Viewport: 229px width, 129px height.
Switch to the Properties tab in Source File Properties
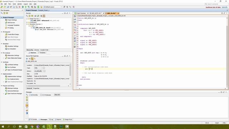(x=36, y=89)
